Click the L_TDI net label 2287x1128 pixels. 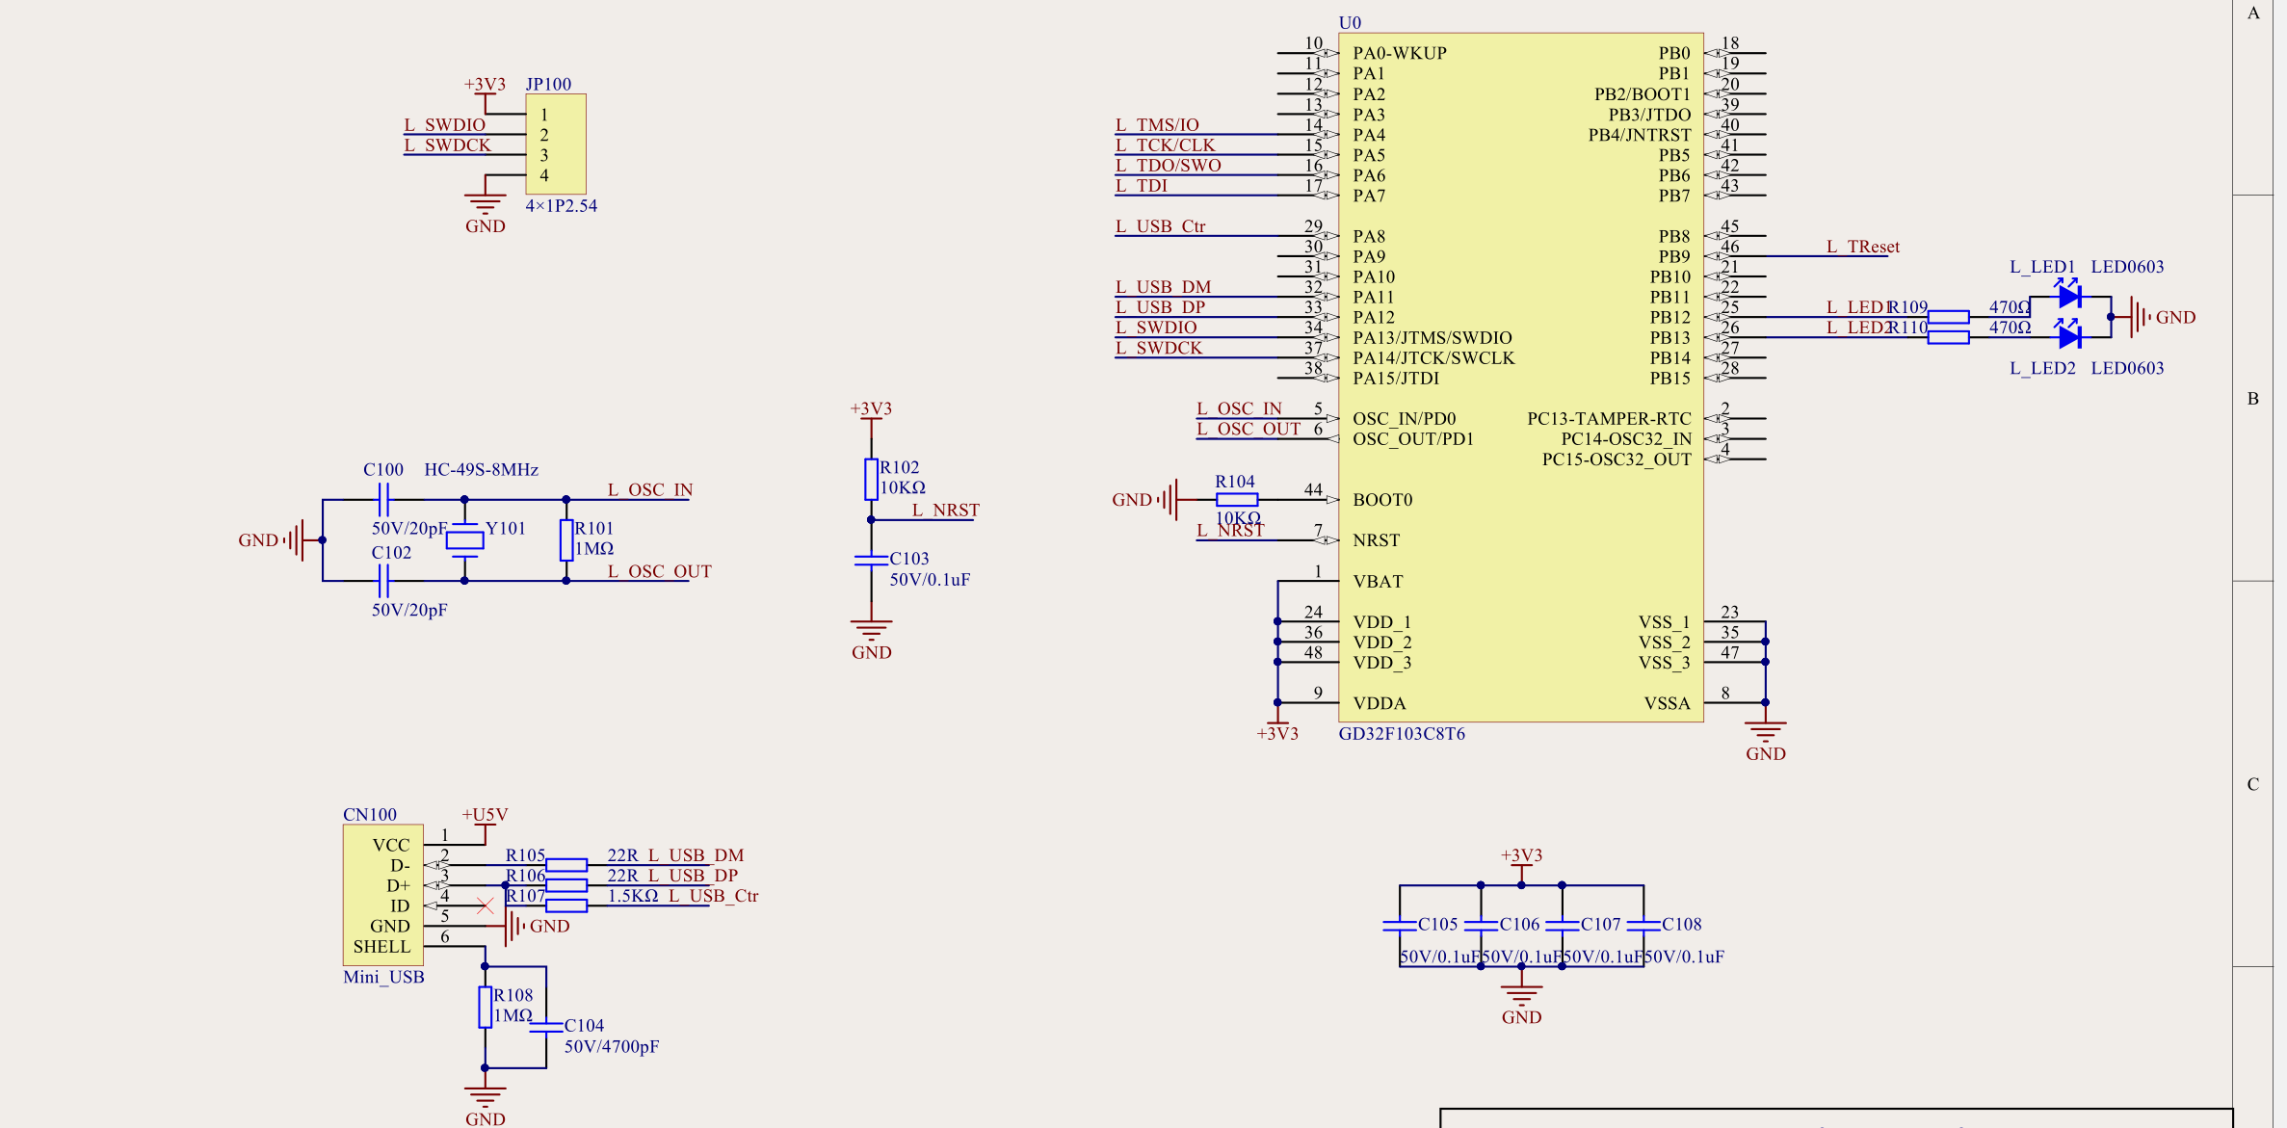1141,185
